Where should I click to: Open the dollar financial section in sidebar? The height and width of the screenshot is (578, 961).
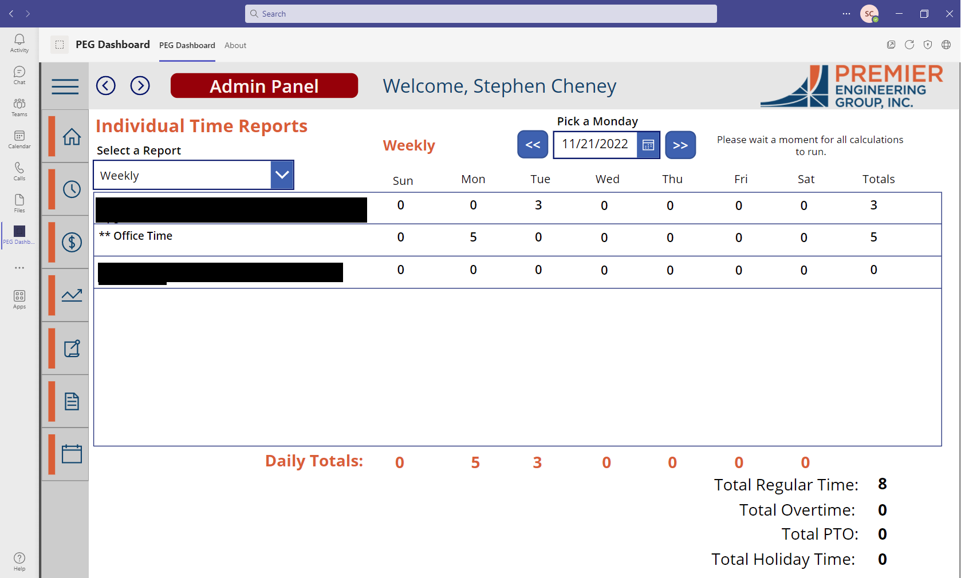click(x=72, y=242)
